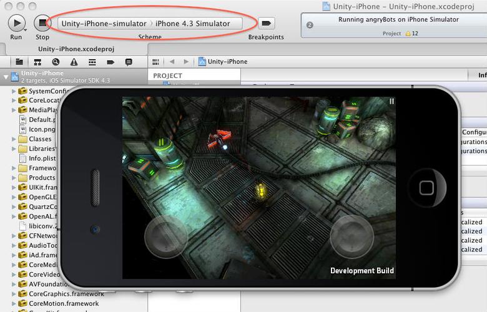Click the activity viewer status number badge
The width and height of the screenshot is (487, 312).
[310, 25]
